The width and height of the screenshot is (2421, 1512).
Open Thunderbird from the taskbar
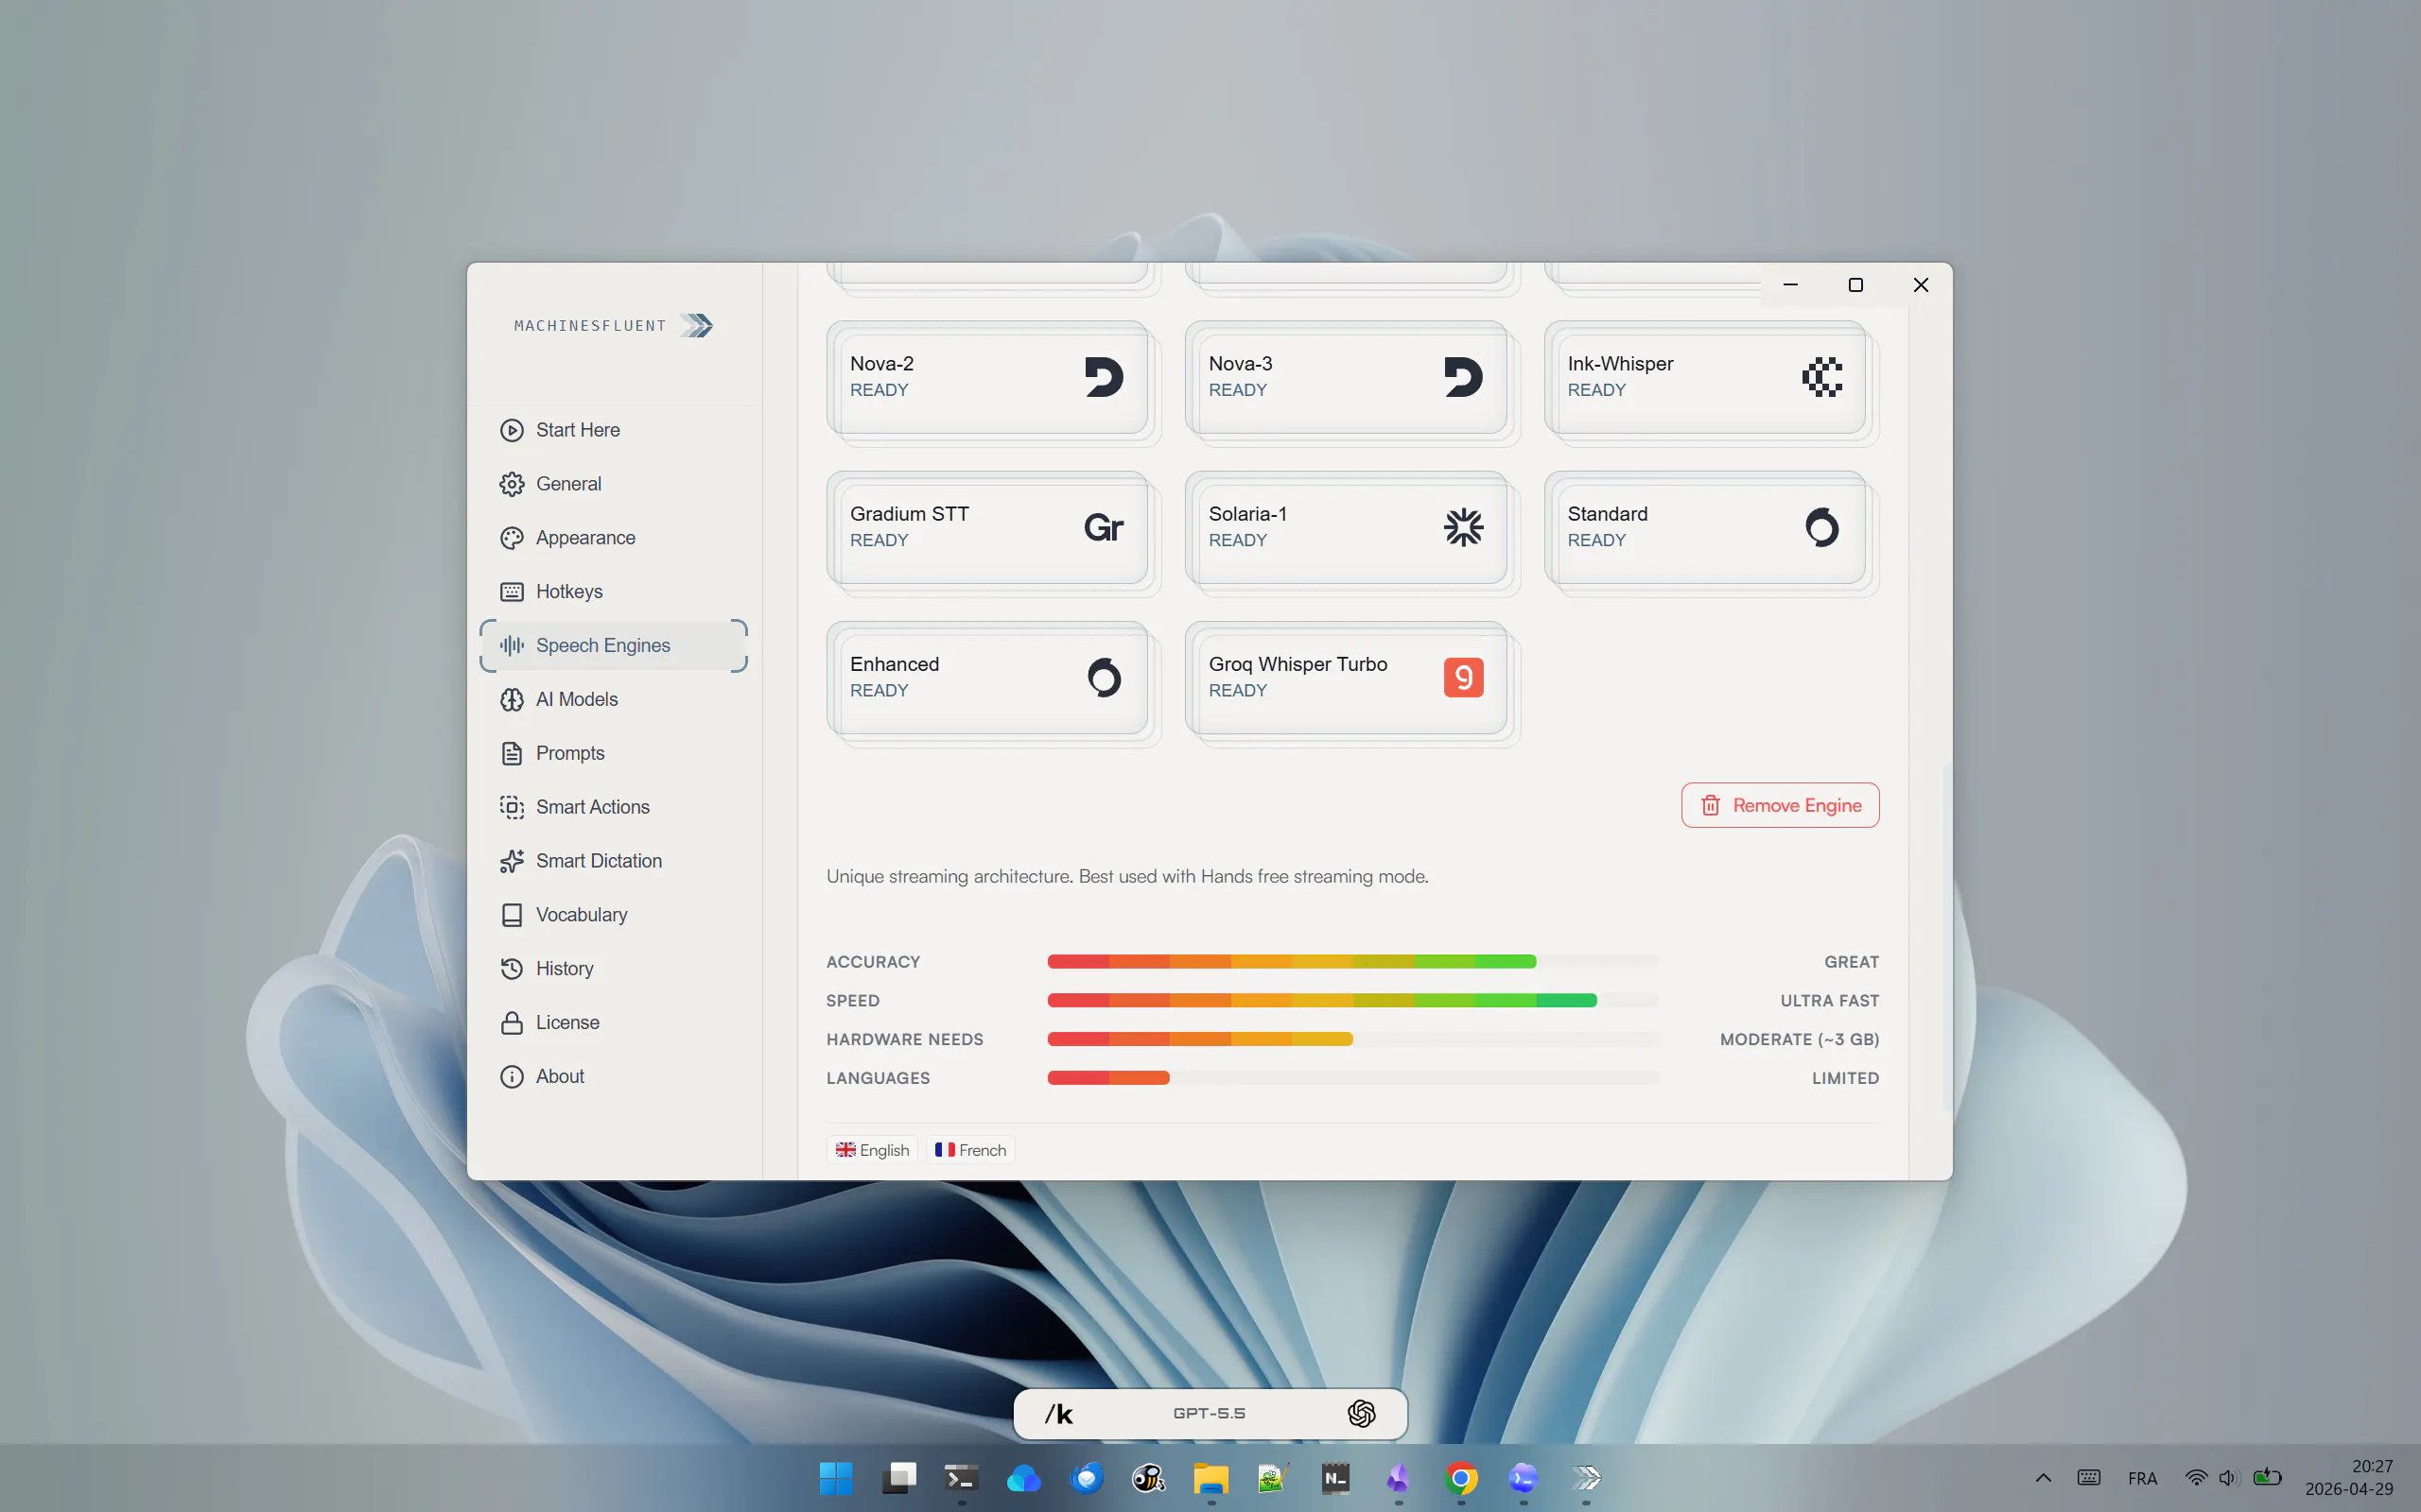[x=1087, y=1478]
